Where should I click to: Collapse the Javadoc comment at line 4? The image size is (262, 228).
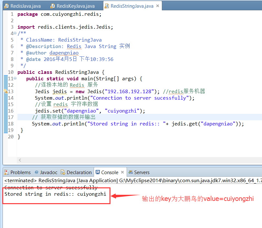tap(15, 34)
